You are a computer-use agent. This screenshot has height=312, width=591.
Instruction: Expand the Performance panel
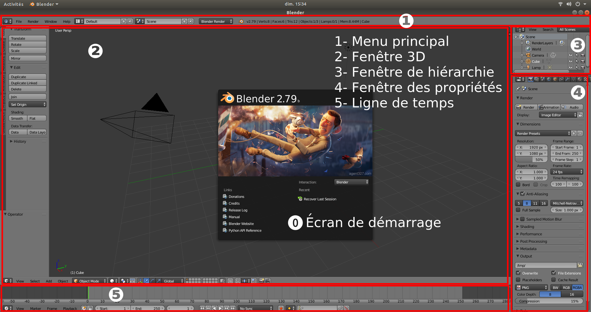[x=531, y=234]
